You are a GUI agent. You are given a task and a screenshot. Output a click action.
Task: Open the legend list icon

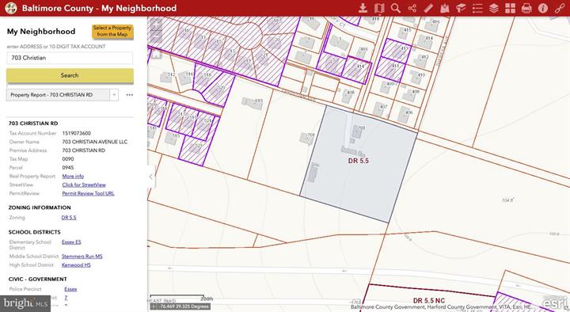click(477, 8)
